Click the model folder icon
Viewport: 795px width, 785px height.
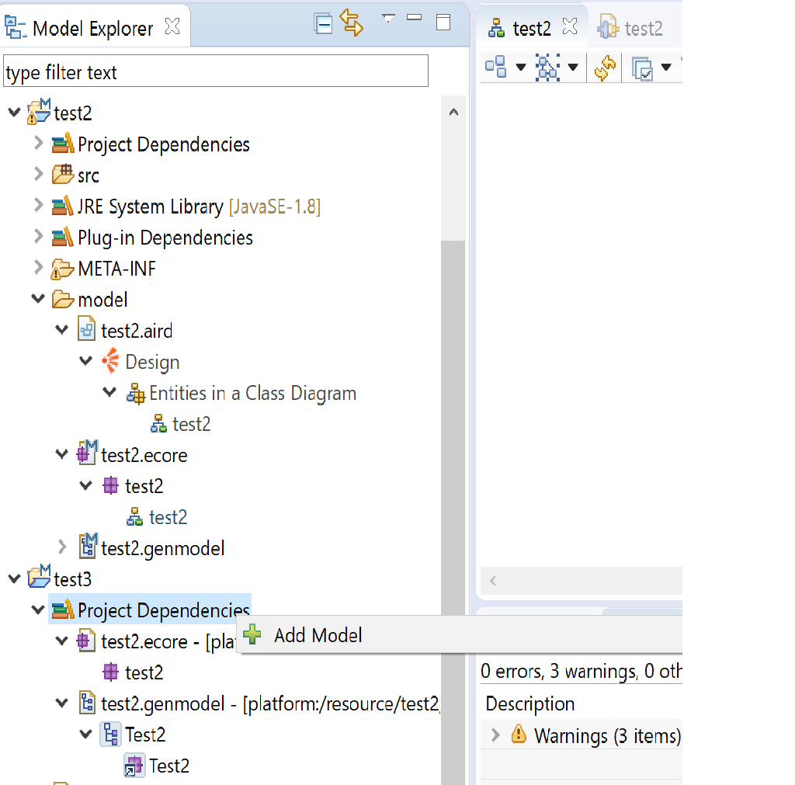(64, 299)
